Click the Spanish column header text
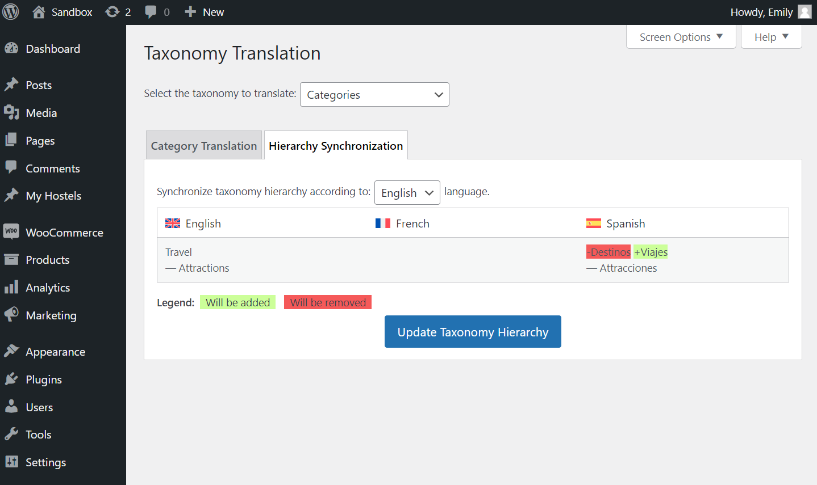Image resolution: width=817 pixels, height=485 pixels. (x=626, y=223)
